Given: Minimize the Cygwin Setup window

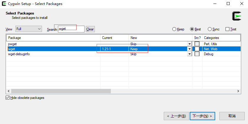Looking at the screenshot, I should point(215,4).
